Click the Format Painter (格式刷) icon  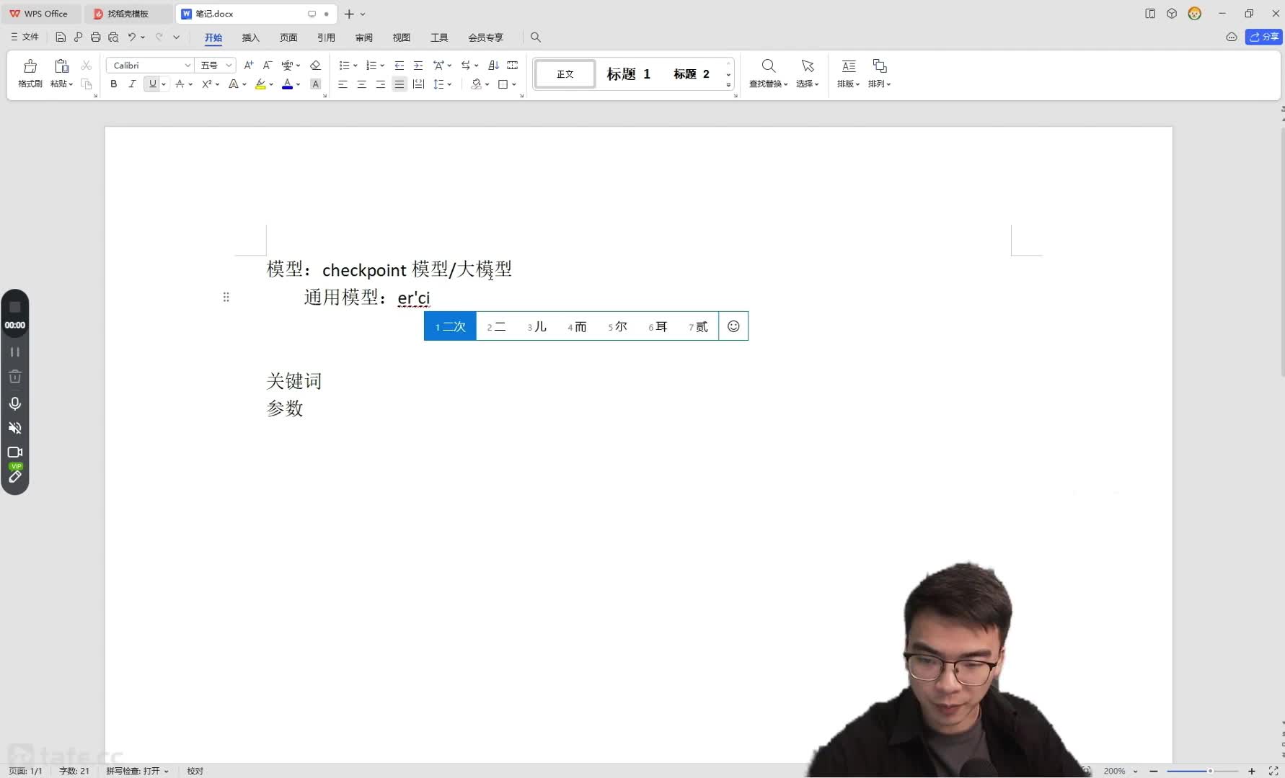coord(30,66)
